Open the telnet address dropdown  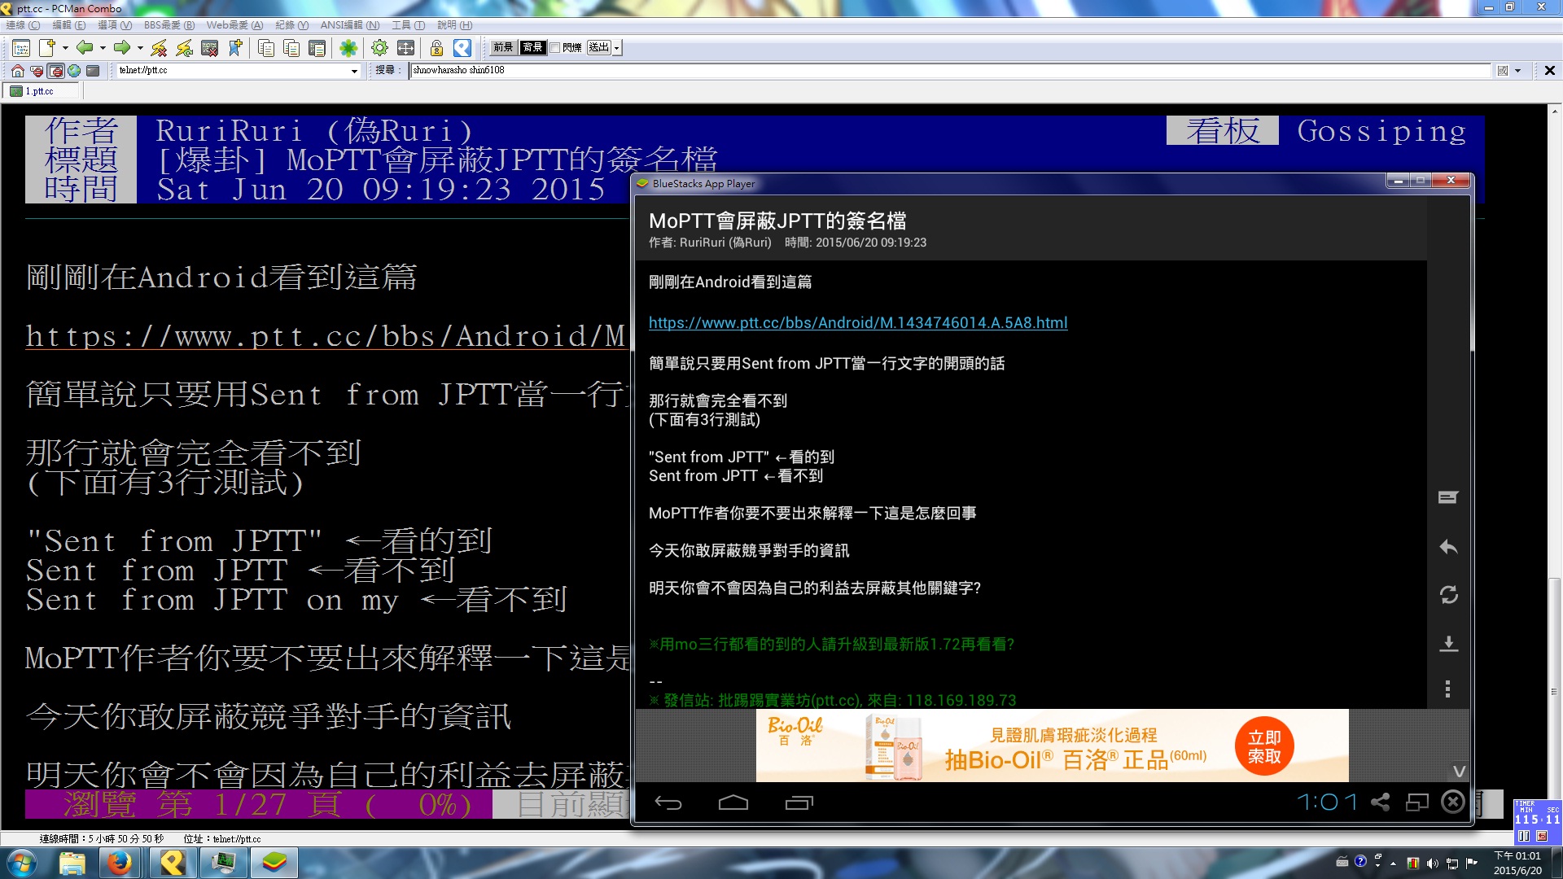354,71
